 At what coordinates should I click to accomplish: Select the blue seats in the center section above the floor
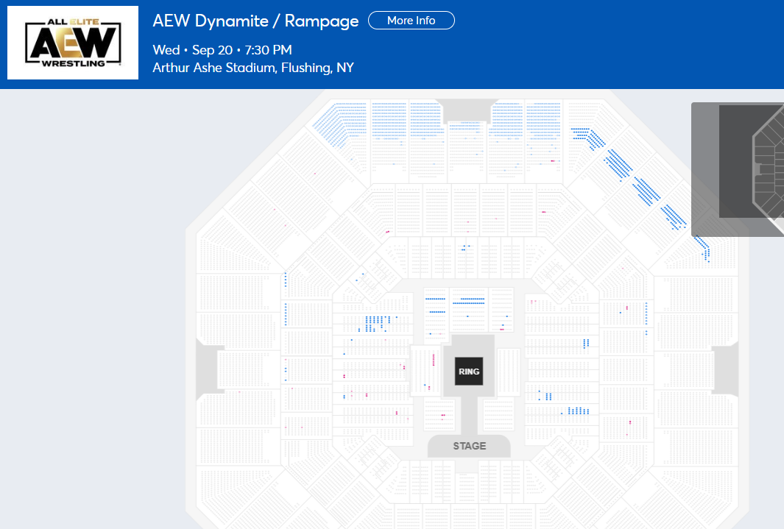pyautogui.click(x=466, y=247)
